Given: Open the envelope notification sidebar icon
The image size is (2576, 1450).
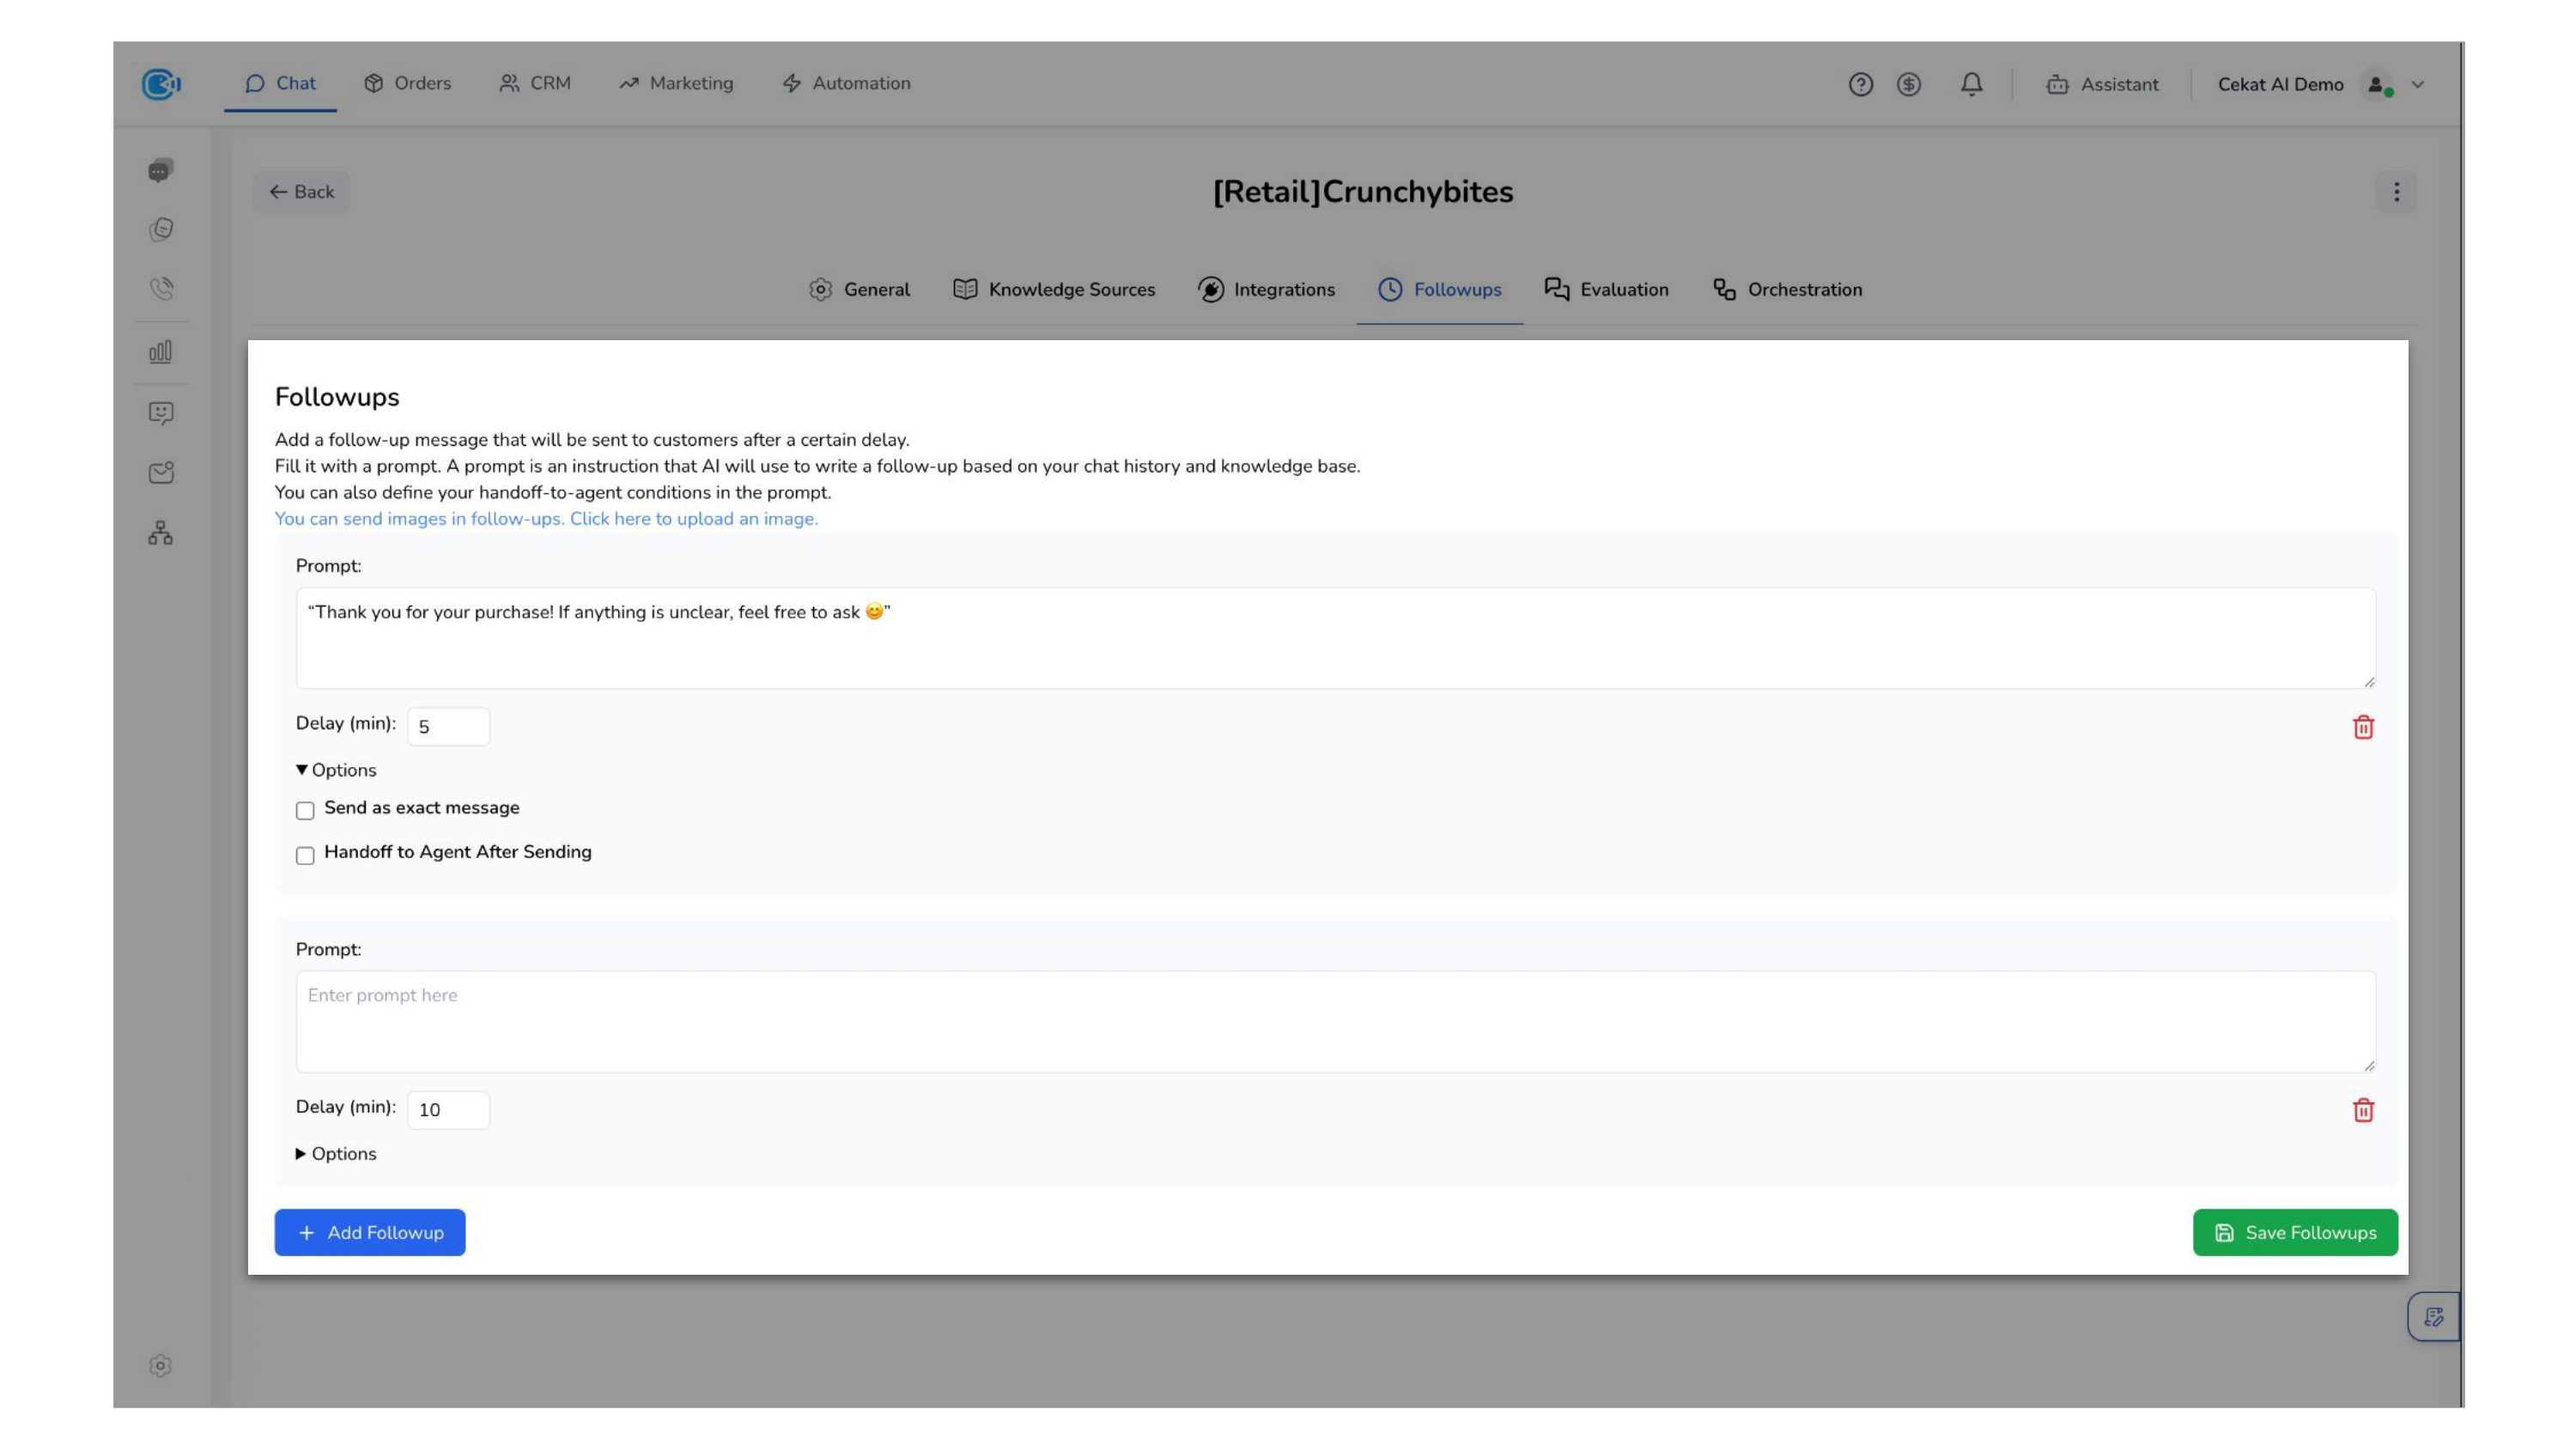Looking at the screenshot, I should [x=161, y=472].
